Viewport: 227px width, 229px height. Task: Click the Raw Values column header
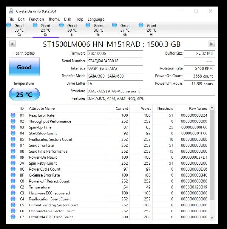(x=192, y=108)
